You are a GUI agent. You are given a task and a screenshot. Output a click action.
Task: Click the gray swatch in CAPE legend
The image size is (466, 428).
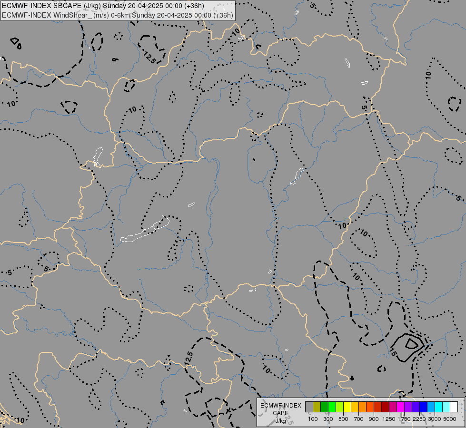tap(309, 407)
